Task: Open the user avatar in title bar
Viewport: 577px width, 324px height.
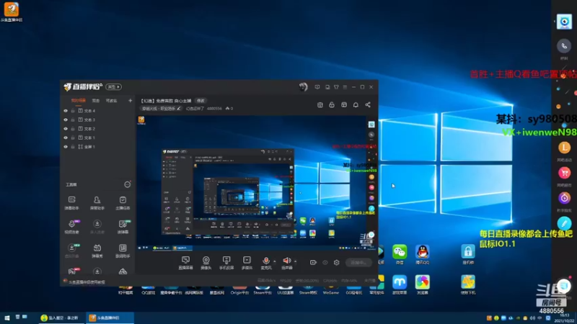Action: coord(303,87)
